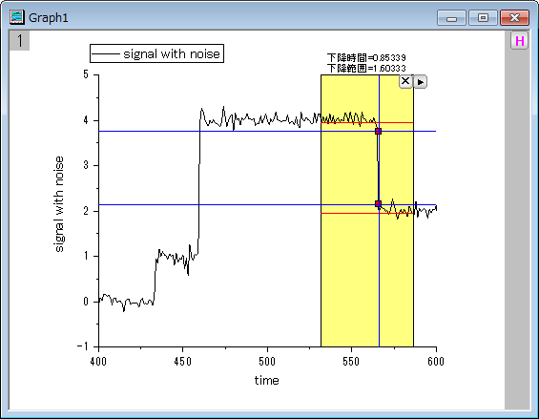Select the vertical blue cursor line
This screenshot has width=539, height=419.
[x=379, y=275]
